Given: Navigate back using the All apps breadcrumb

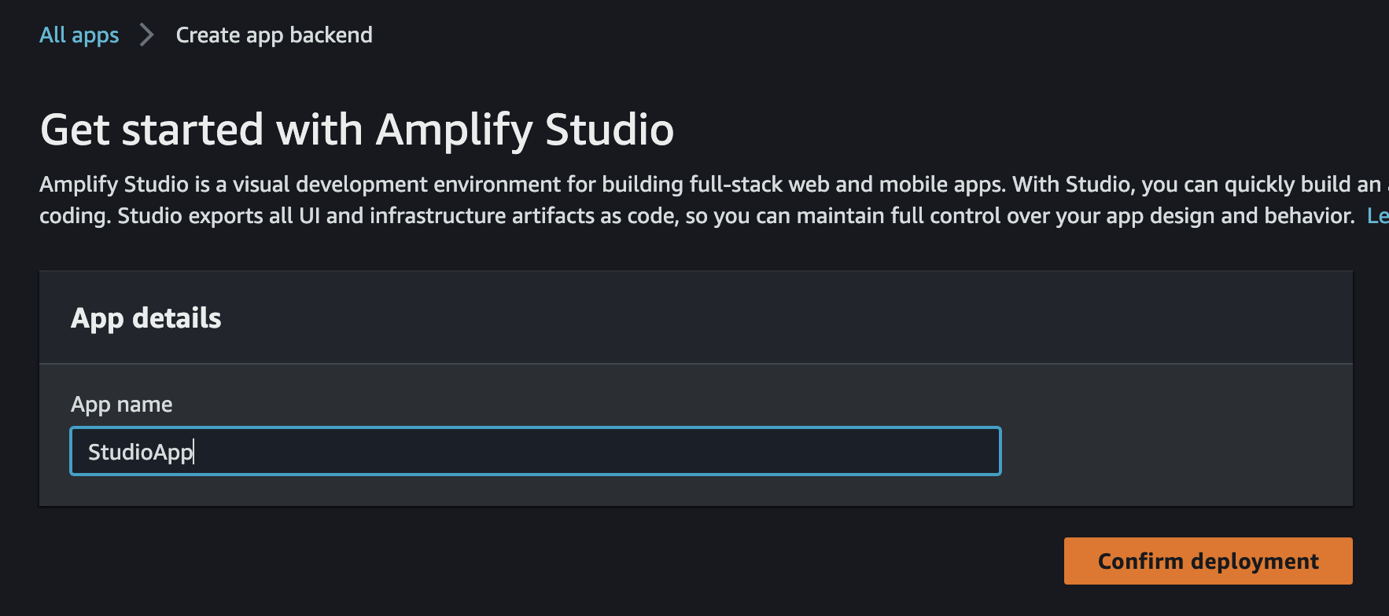Looking at the screenshot, I should (x=79, y=35).
